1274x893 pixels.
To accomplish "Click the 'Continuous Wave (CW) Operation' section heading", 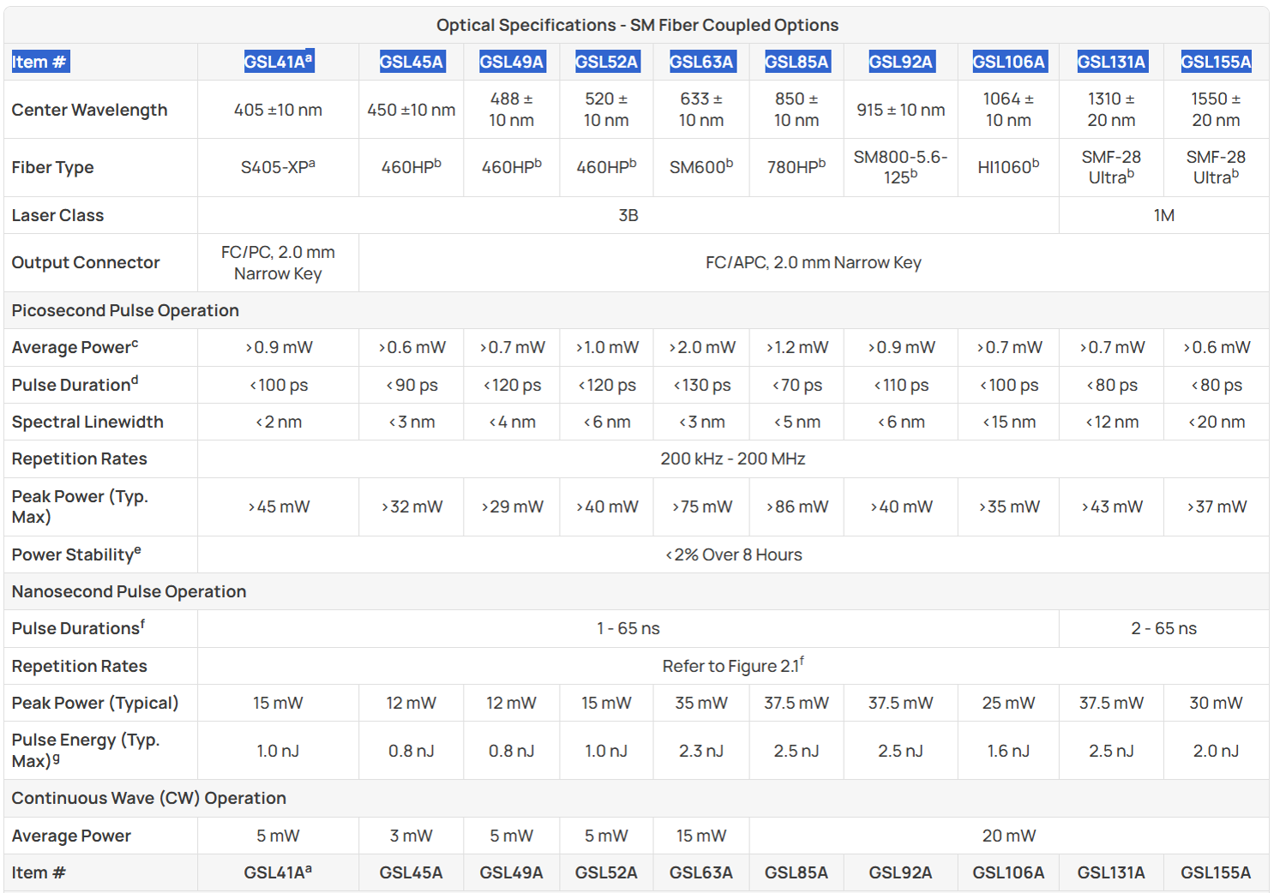I will tap(149, 798).
